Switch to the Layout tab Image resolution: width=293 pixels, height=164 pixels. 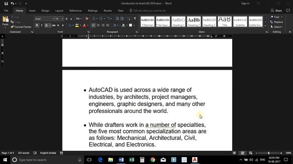pos(59,11)
